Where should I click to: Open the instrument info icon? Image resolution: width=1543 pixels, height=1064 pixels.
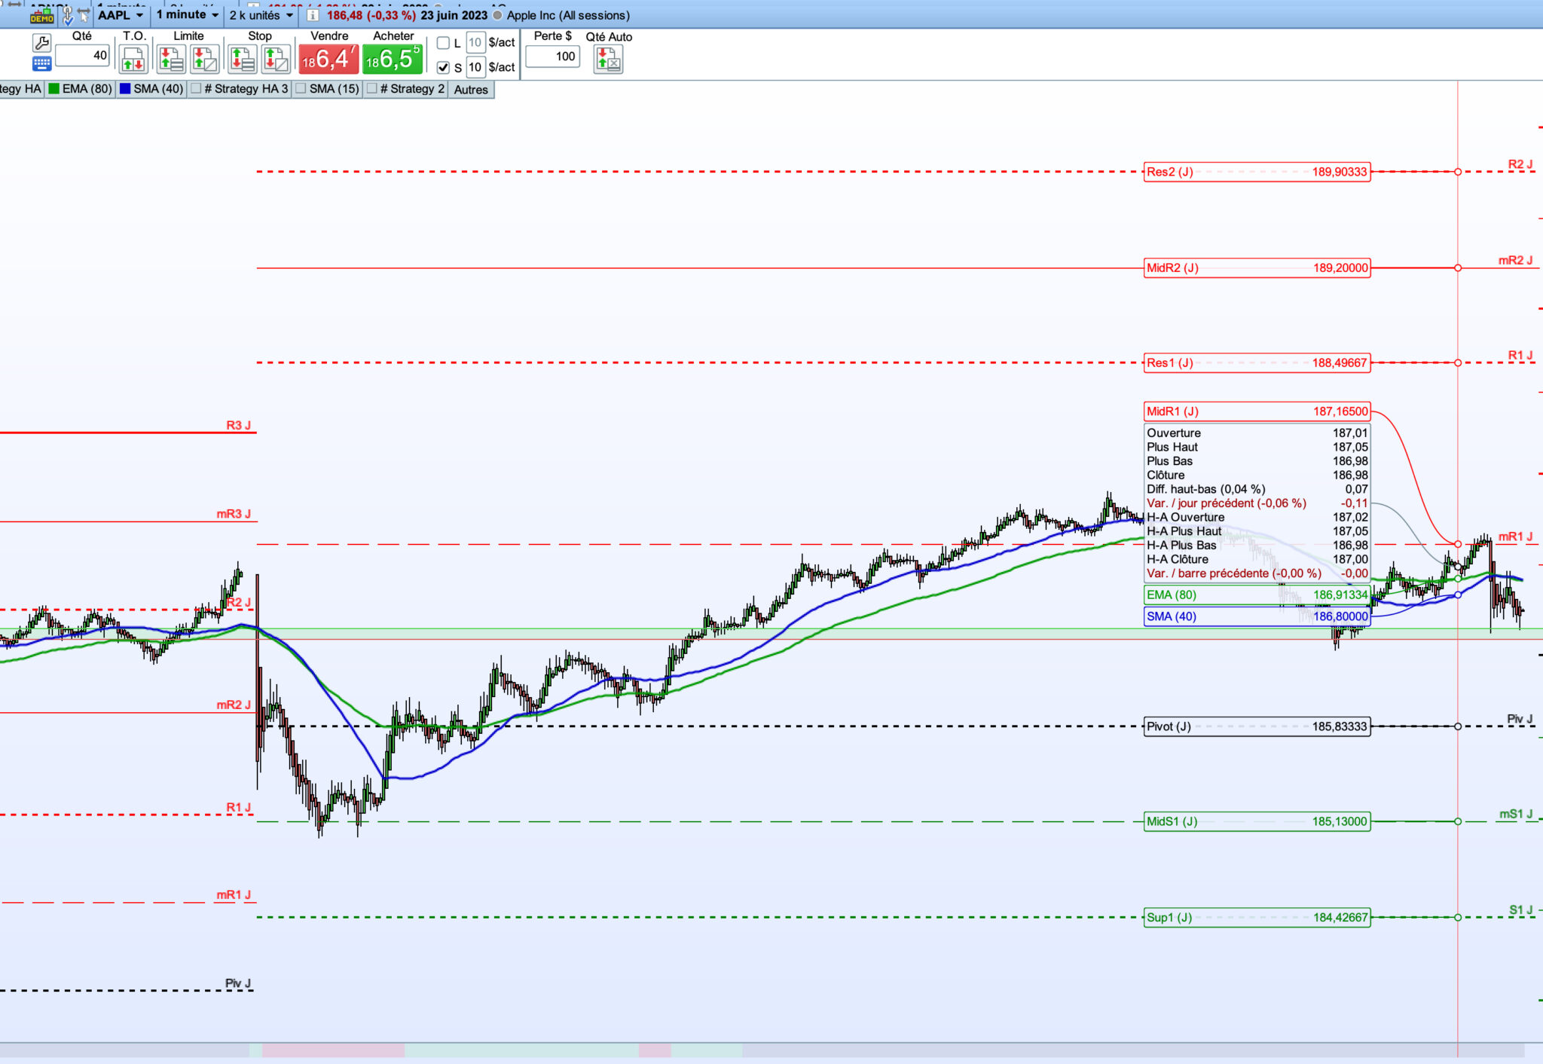(x=313, y=15)
